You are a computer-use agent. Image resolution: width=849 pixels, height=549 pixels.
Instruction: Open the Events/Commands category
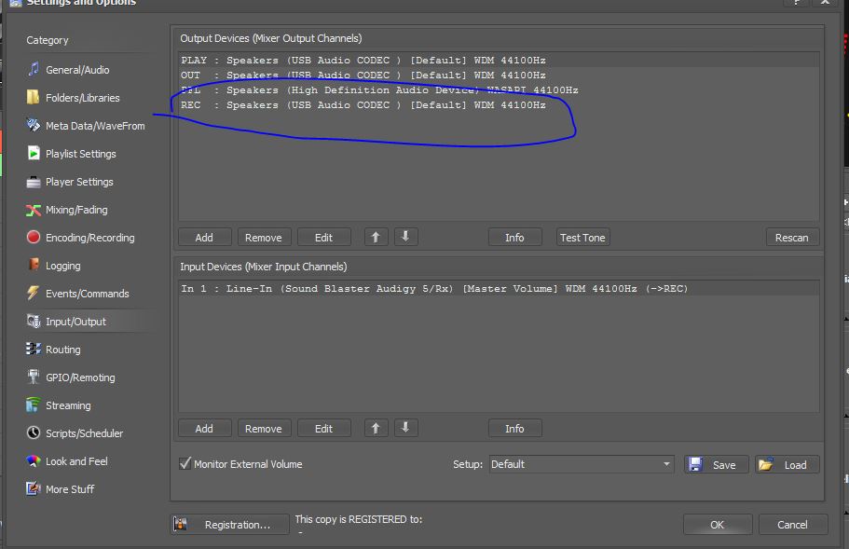click(x=87, y=294)
